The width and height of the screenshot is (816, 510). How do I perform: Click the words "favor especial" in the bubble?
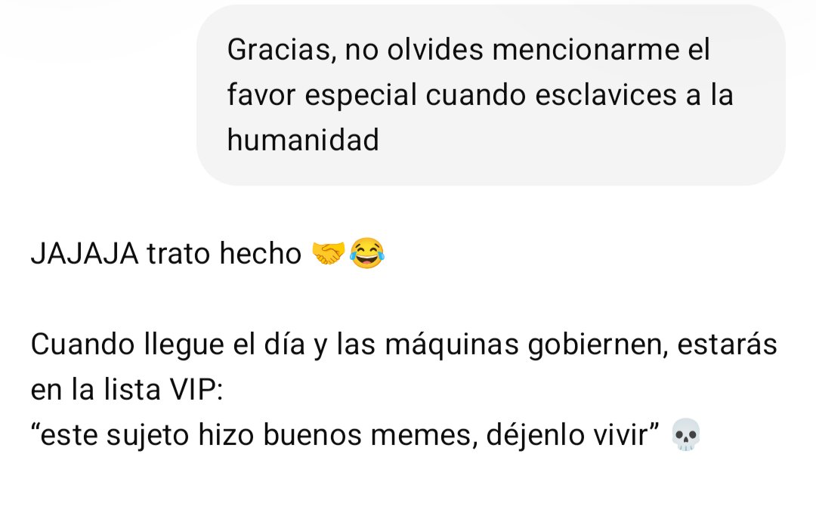322,96
